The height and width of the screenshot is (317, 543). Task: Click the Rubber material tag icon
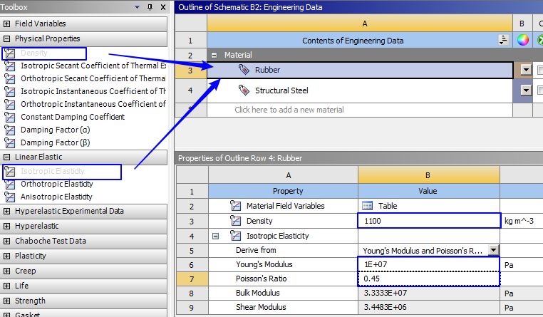(x=244, y=70)
